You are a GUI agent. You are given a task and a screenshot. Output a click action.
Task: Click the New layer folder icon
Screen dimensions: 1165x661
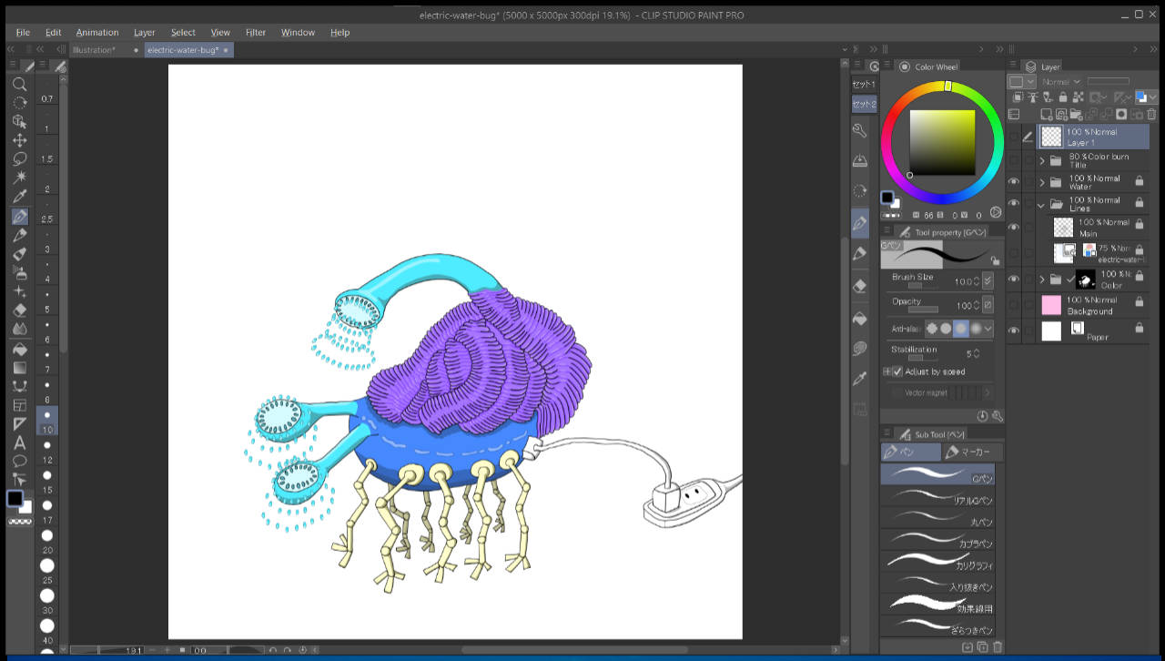1077,114
